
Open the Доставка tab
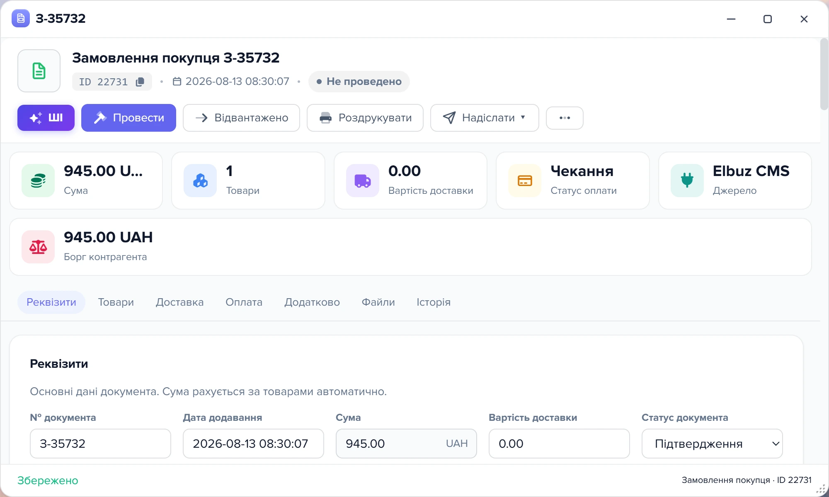click(180, 302)
